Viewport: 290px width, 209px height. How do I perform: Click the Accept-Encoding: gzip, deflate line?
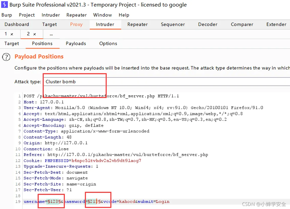coord(63,125)
